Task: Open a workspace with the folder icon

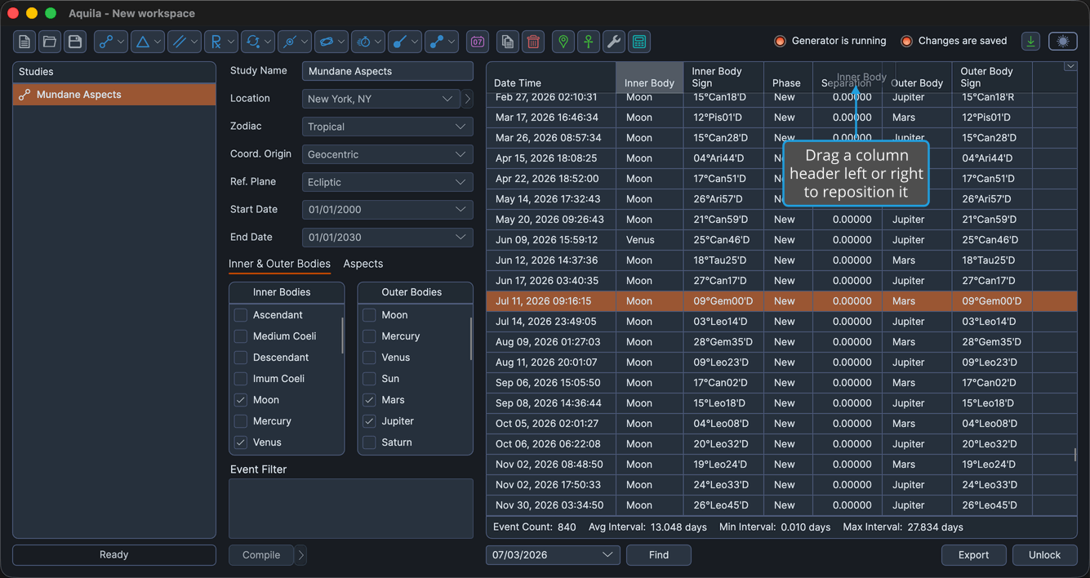Action: coord(50,42)
